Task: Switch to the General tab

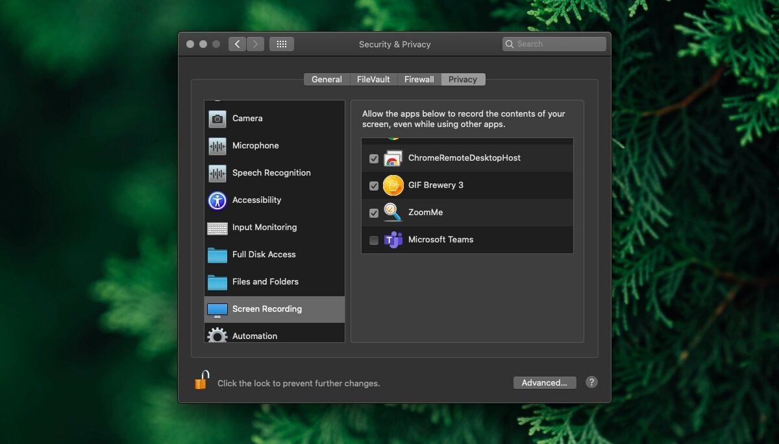Action: click(x=327, y=80)
